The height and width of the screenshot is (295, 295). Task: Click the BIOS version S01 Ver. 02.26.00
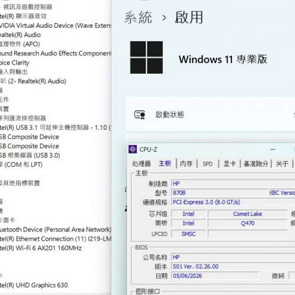(233, 267)
